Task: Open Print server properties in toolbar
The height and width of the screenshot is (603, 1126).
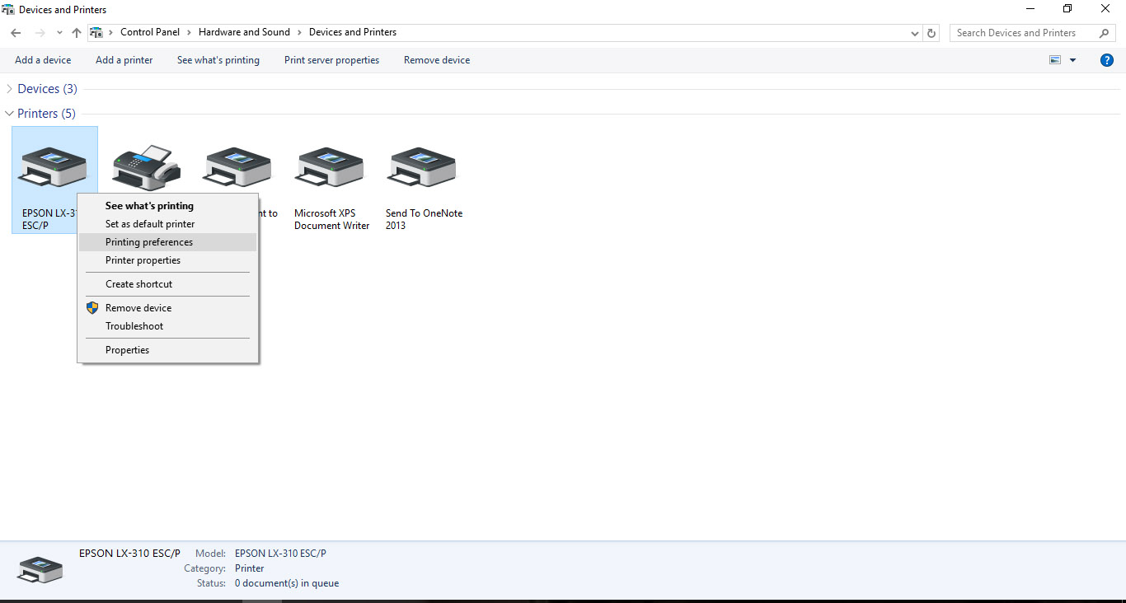Action: (332, 60)
